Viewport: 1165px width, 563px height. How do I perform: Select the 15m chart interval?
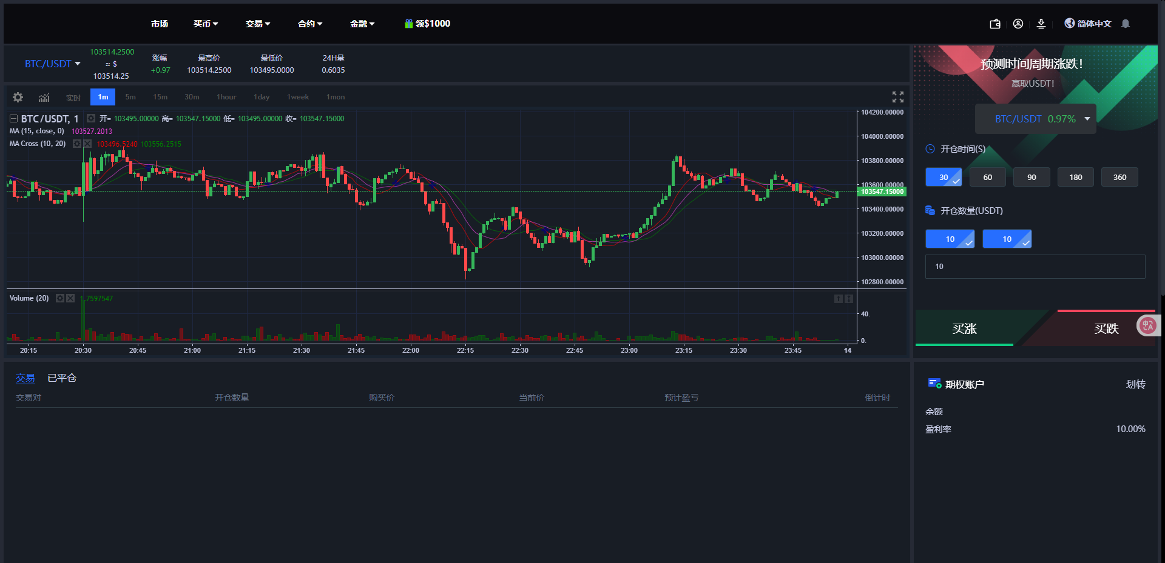click(x=160, y=97)
